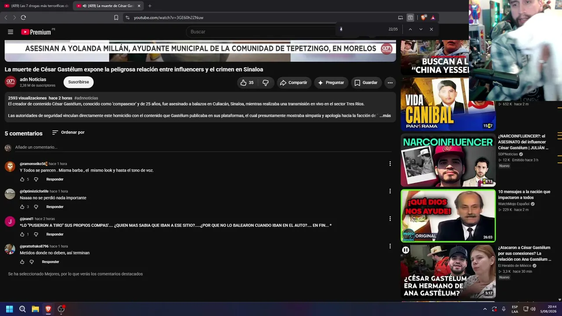Open options on prattofrako8796's comment
Image resolution: width=562 pixels, height=316 pixels.
[x=390, y=246]
